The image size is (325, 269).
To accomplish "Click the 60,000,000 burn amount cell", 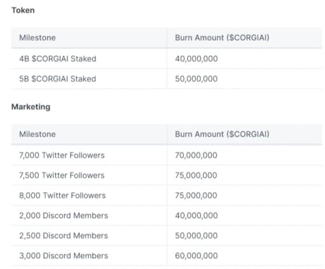I will (x=197, y=256).
